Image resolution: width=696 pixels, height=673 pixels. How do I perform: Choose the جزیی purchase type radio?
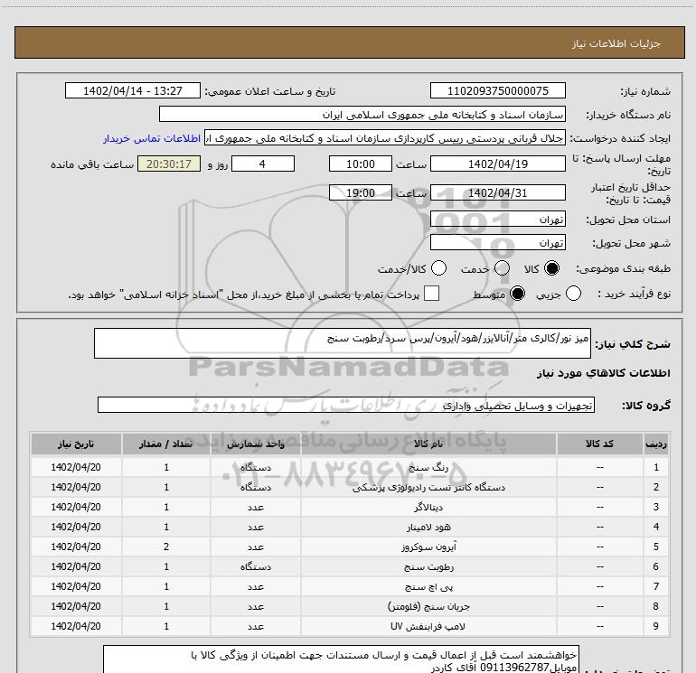coord(573,294)
